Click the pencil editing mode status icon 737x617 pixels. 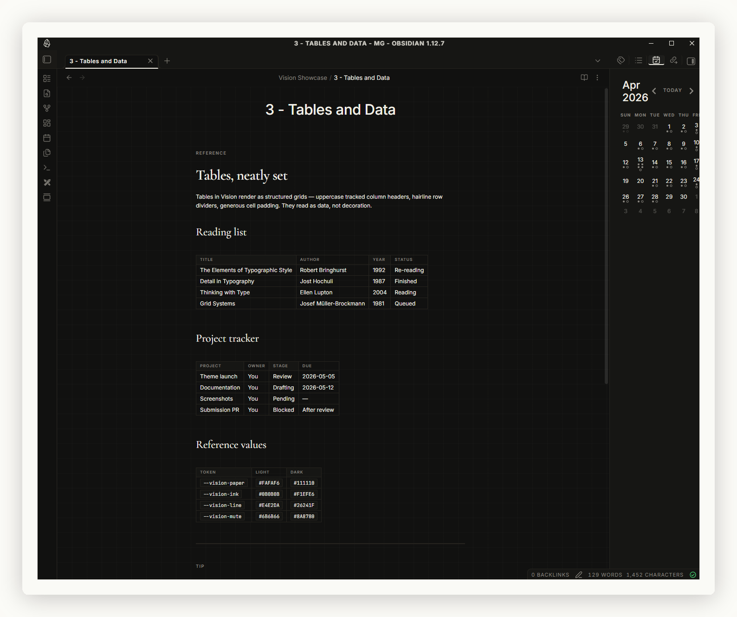coord(579,575)
